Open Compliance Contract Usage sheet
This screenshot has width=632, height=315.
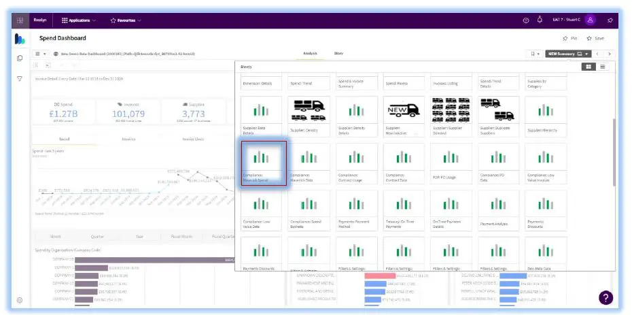(356, 163)
